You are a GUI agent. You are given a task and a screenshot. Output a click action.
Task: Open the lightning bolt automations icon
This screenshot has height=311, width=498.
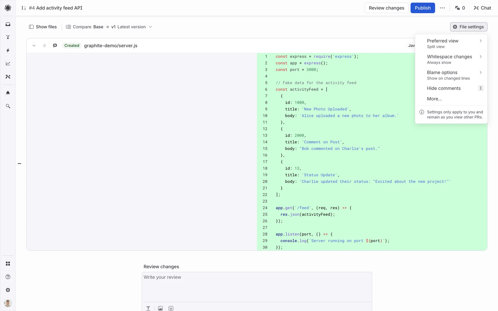click(8, 50)
